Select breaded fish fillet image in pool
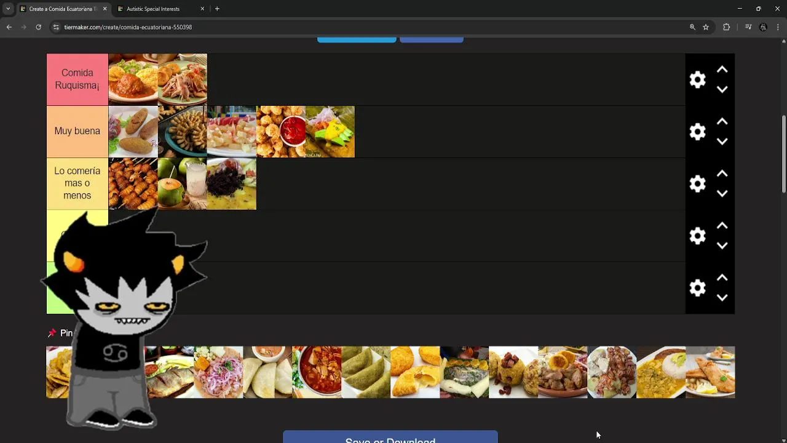 coord(710,372)
